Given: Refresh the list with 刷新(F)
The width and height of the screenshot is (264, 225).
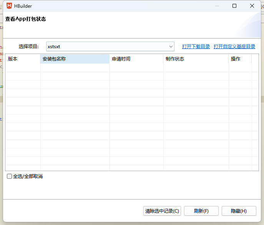Looking at the screenshot, I should tap(201, 211).
